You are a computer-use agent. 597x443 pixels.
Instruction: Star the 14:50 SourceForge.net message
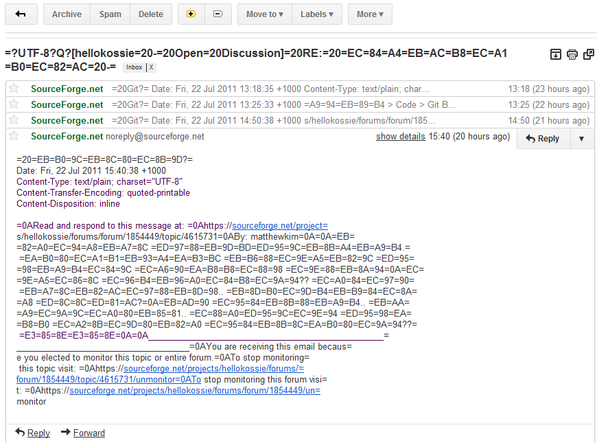coord(13,120)
